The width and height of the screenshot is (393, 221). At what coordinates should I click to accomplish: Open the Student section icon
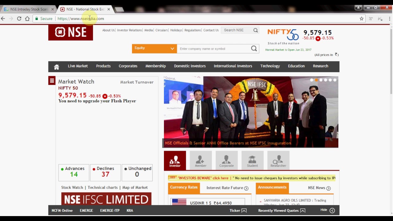tap(252, 160)
